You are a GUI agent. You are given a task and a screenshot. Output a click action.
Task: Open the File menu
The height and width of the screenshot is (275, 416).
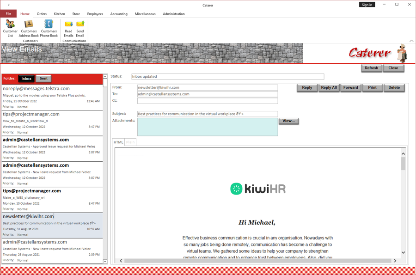(x=8, y=13)
